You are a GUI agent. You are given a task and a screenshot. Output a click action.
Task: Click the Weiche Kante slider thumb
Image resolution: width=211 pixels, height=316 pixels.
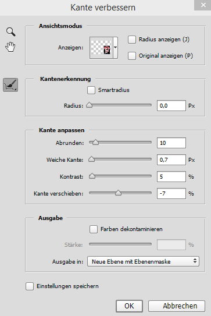click(92, 159)
